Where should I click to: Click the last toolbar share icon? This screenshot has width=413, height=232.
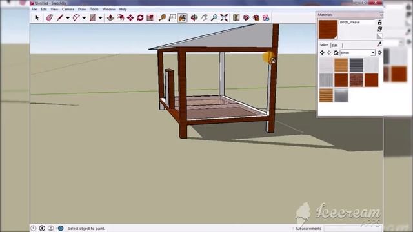(x=266, y=17)
